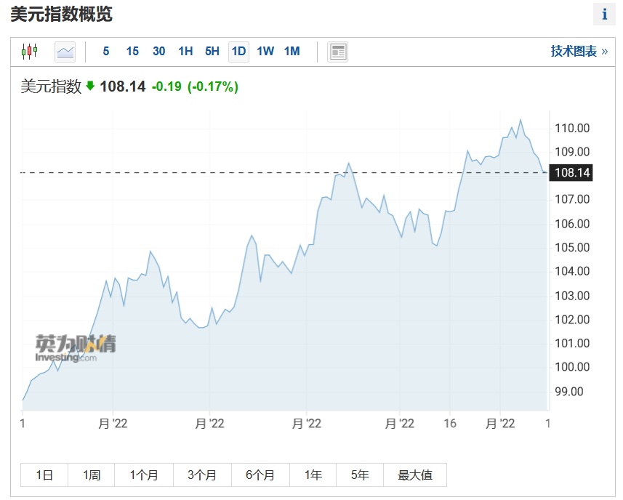Click the 108.14 current price label
Image resolution: width=623 pixels, height=500 pixels.
click(571, 173)
